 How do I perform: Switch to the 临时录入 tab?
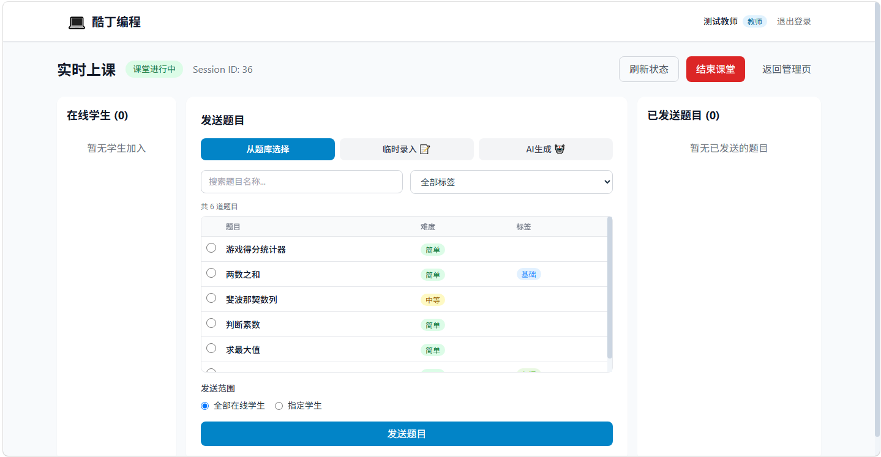coord(407,149)
